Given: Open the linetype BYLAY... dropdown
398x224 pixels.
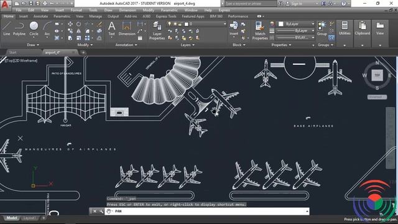Looking at the screenshot, I should coord(313,37).
